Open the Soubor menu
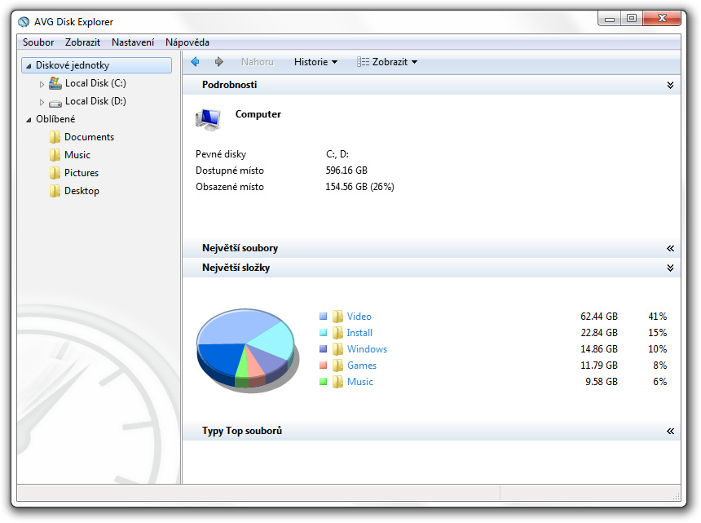Viewport: 701px width, 523px height. pyautogui.click(x=38, y=42)
